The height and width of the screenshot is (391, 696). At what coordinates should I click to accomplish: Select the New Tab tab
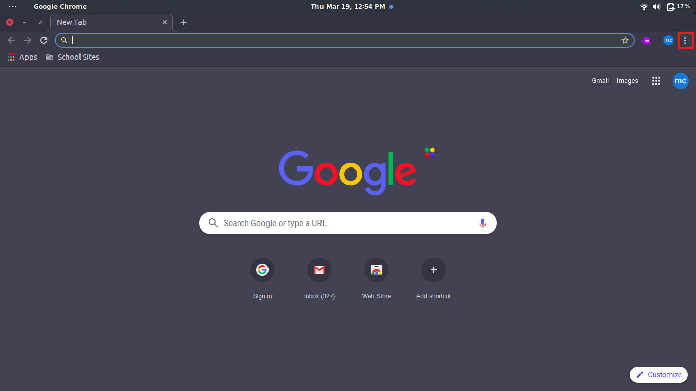point(112,22)
